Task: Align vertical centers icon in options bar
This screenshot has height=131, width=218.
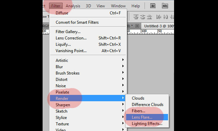Action: coord(143,17)
